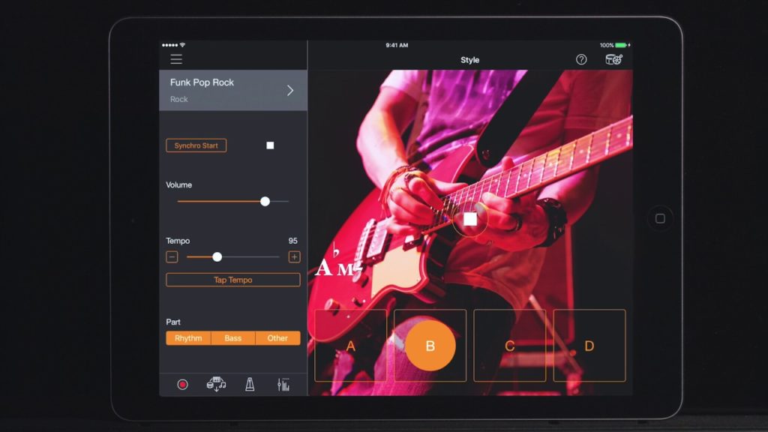Expand the Funk Pop Rock style chevron

click(x=290, y=91)
